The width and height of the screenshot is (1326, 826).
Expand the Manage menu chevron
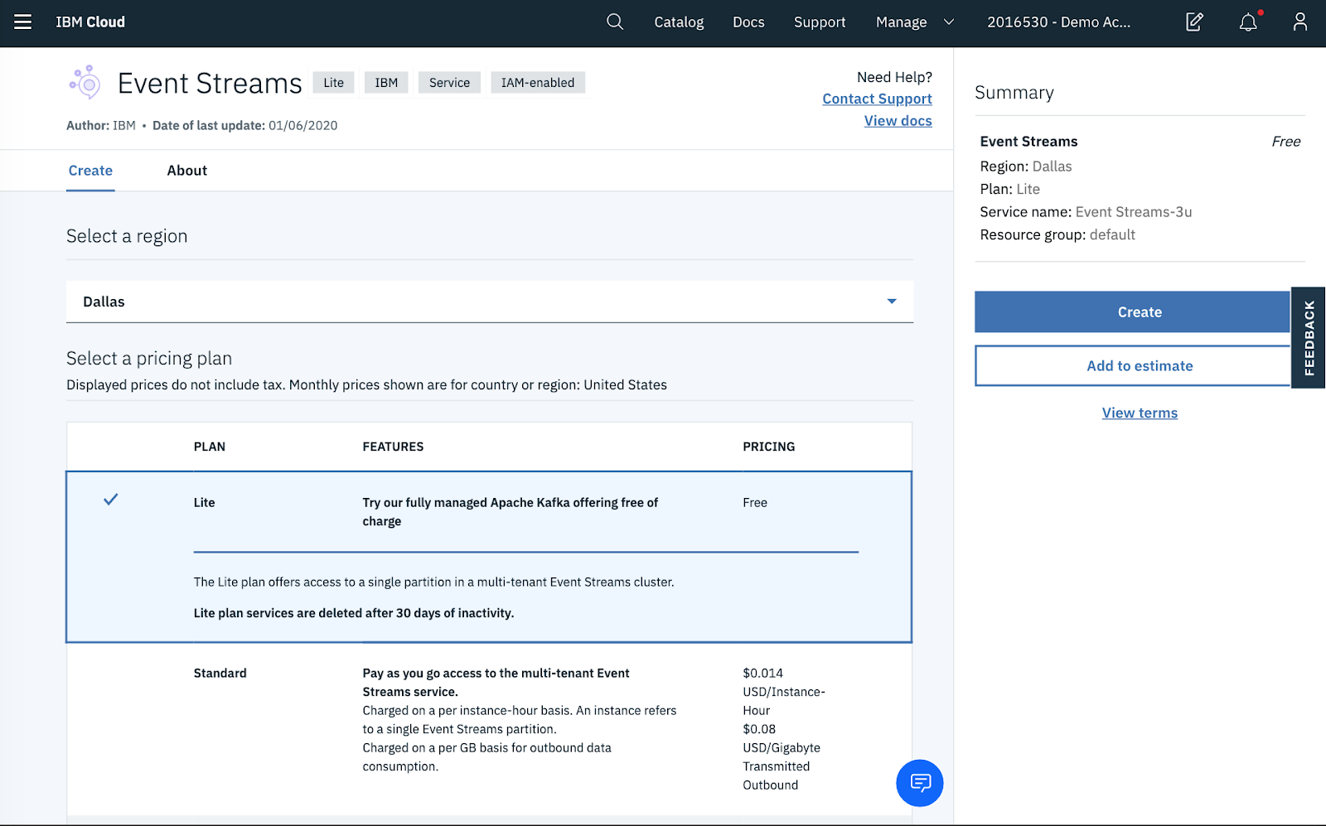[949, 22]
